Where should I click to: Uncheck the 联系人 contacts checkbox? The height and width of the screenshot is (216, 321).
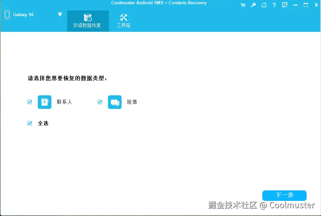[30, 102]
